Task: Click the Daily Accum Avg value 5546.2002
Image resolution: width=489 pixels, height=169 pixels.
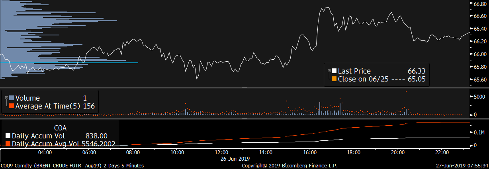Action: [98, 144]
